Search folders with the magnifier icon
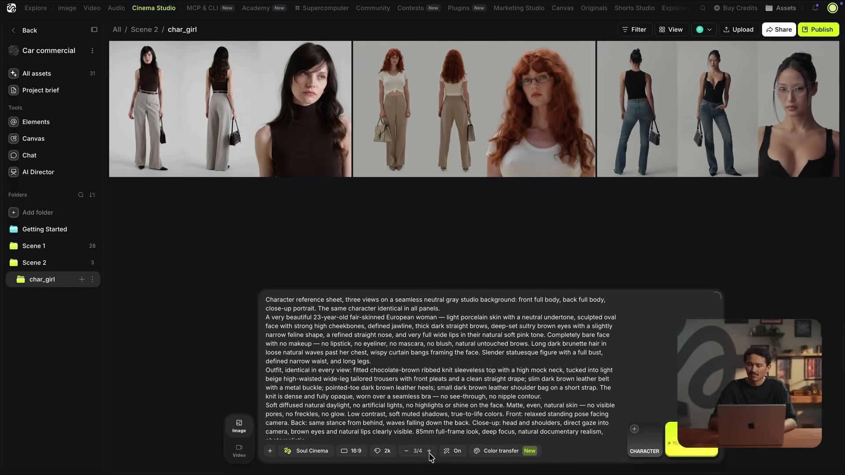This screenshot has height=475, width=845. (81, 195)
